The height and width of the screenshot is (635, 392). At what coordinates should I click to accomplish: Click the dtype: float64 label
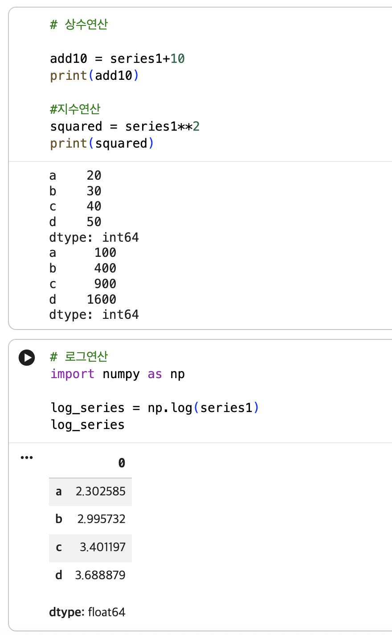[87, 612]
